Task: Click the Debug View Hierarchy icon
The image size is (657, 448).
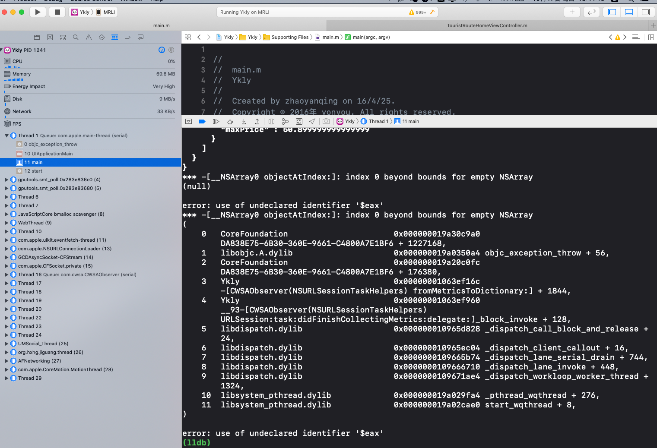Action: coord(271,121)
